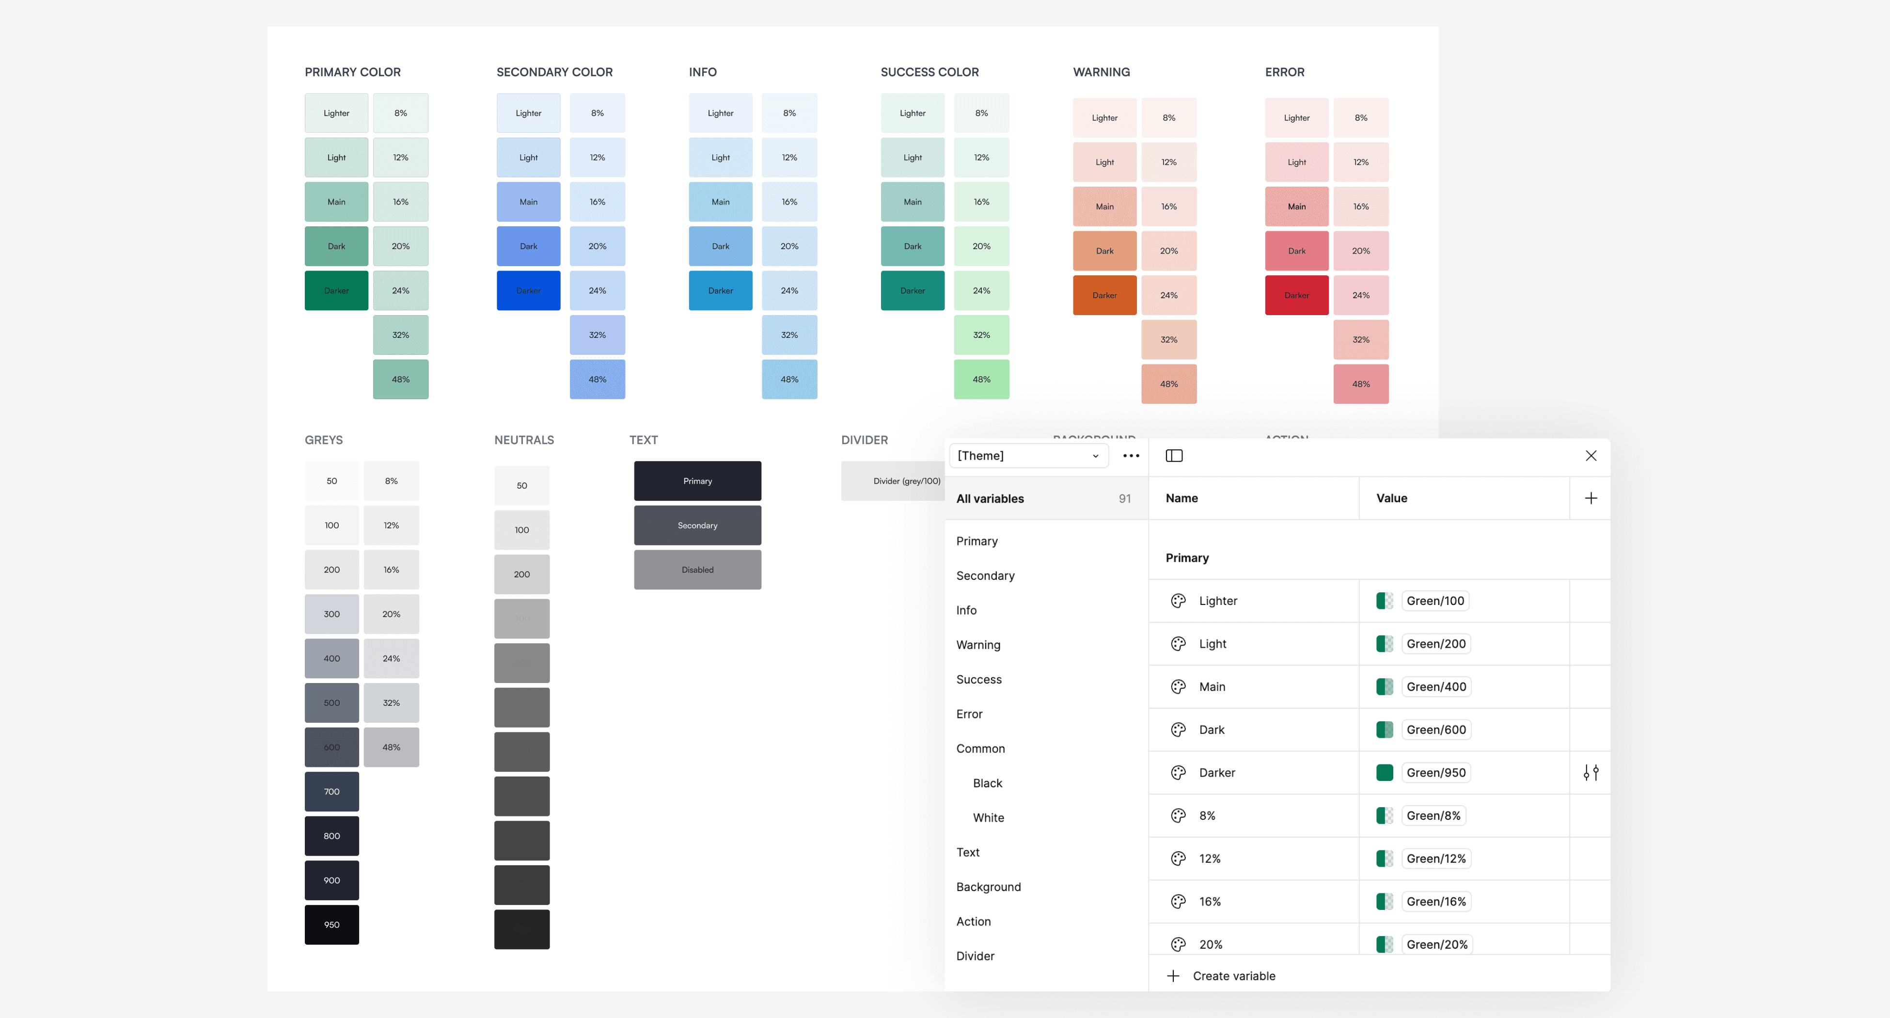
Task: Open the Green/100 alias value chip
Action: pyautogui.click(x=1435, y=601)
